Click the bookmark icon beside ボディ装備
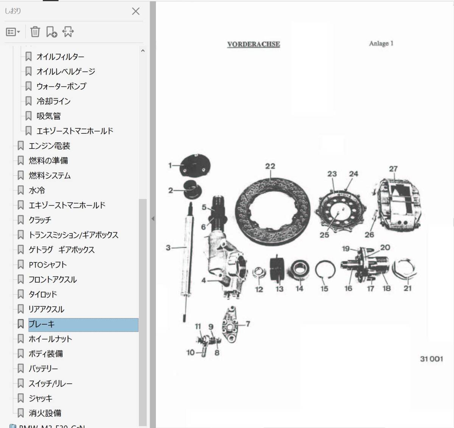Viewport: 454px width, 428px height. click(x=21, y=354)
